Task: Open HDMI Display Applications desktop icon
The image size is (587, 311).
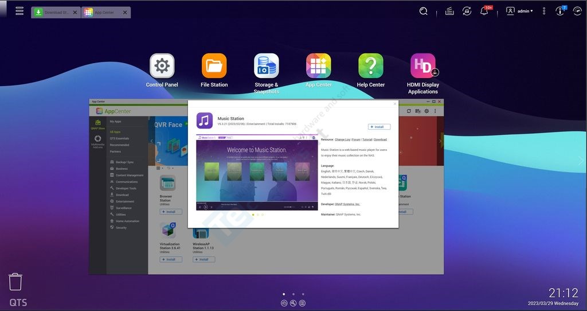Action: pos(423,66)
